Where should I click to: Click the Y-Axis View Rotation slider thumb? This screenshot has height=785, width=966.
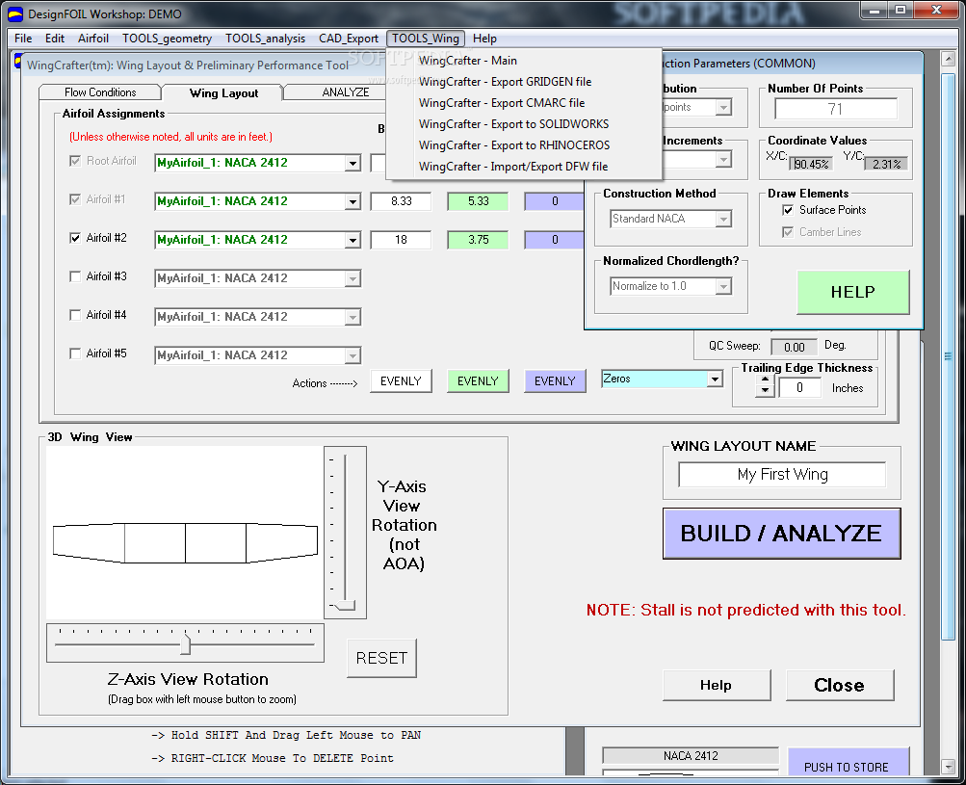click(346, 606)
